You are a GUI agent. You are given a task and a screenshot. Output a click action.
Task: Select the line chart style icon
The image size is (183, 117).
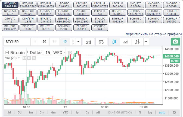[x=126, y=42]
